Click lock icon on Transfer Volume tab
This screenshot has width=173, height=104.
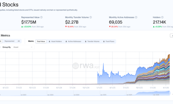86,41
